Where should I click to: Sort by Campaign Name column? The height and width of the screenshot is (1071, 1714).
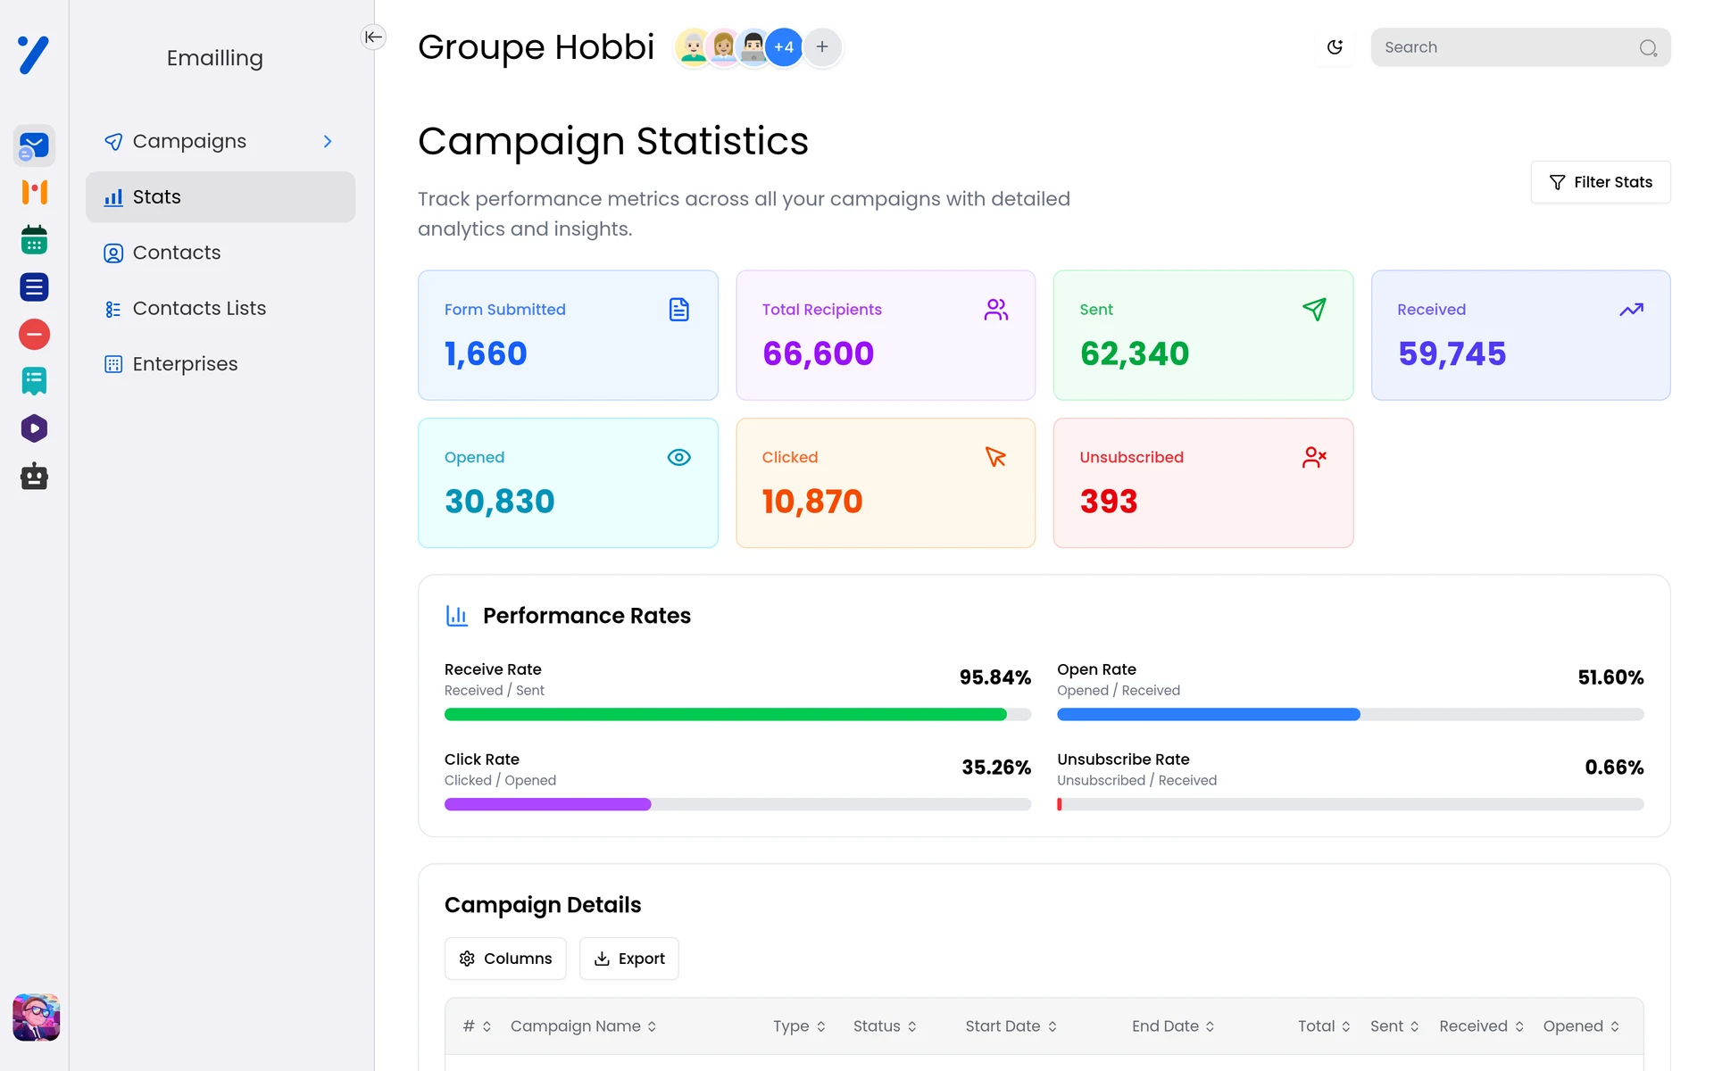pos(583,1026)
